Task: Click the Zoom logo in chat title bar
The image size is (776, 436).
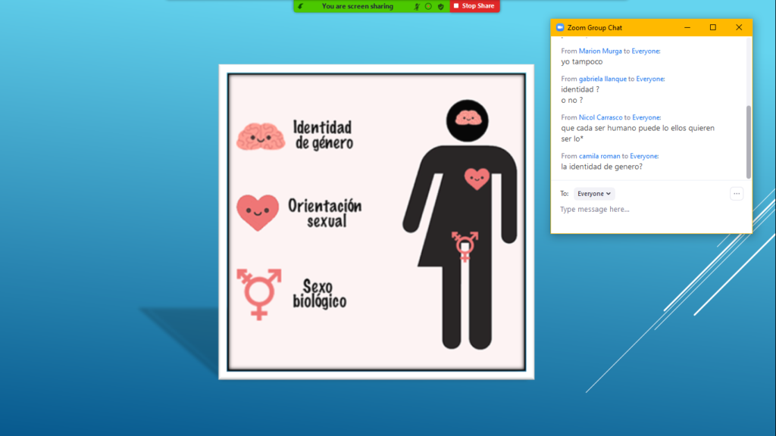Action: pyautogui.click(x=560, y=27)
